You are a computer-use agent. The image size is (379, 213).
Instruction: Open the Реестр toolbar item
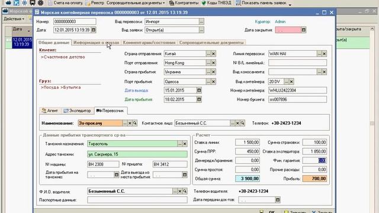[x=95, y=3]
